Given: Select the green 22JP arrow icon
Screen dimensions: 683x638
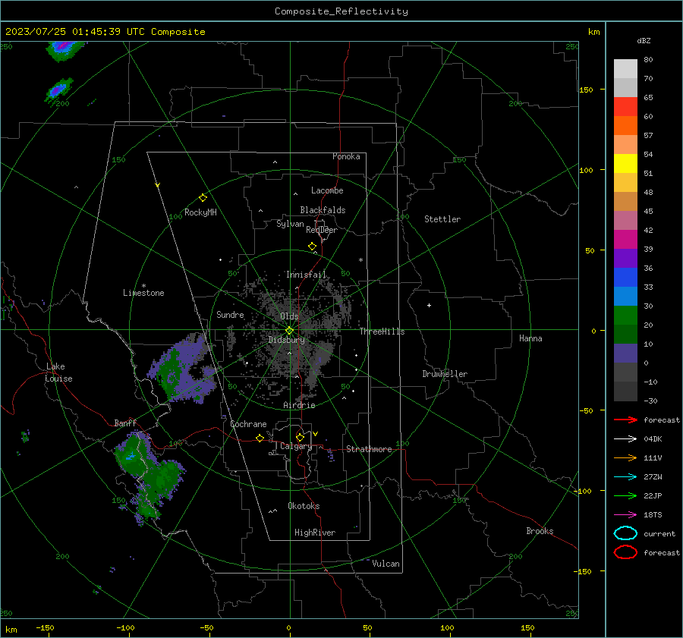Looking at the screenshot, I should 625,495.
